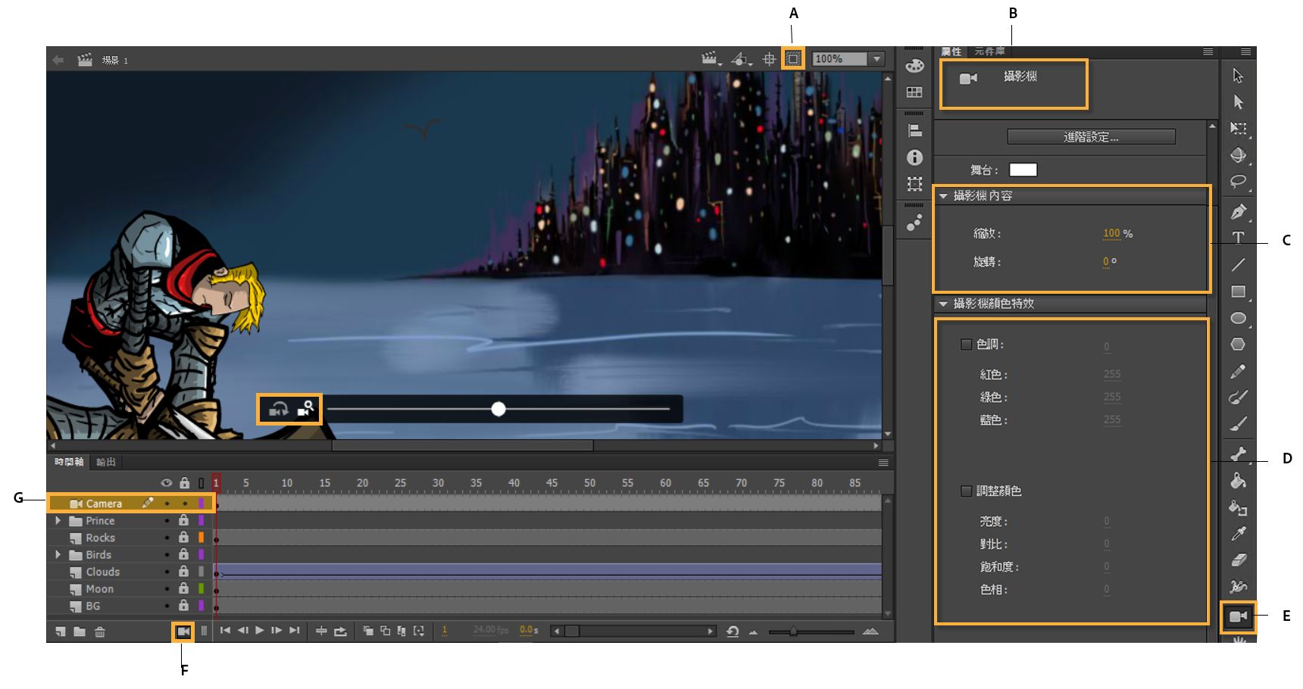Image resolution: width=1303 pixels, height=689 pixels.
Task: Open the Info panel icon
Action: (x=914, y=157)
